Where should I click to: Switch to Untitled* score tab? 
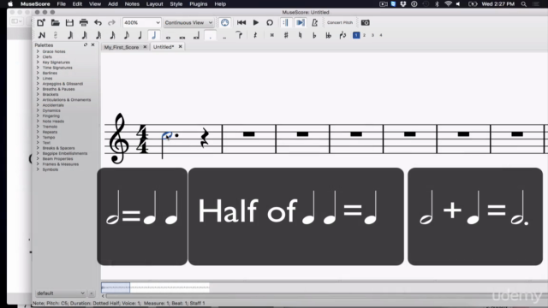point(164,47)
